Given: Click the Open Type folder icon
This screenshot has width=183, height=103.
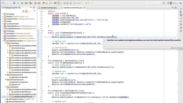Looking at the screenshot, I should pyautogui.click(x=43, y=3).
